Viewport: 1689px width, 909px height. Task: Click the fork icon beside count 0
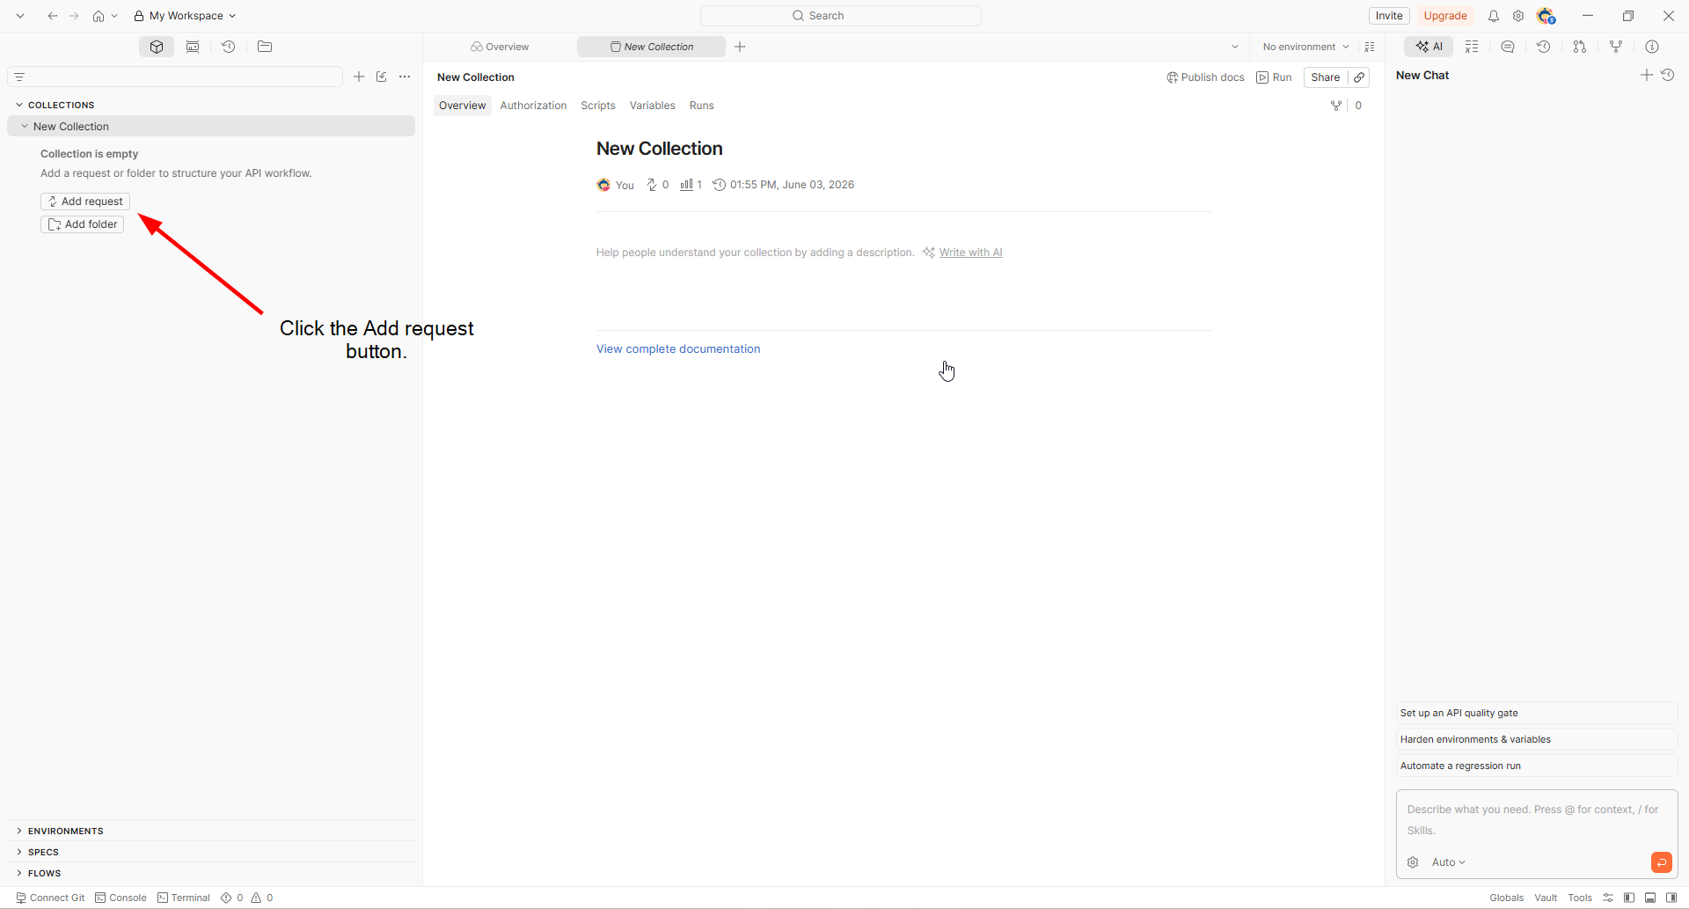coord(1336,106)
